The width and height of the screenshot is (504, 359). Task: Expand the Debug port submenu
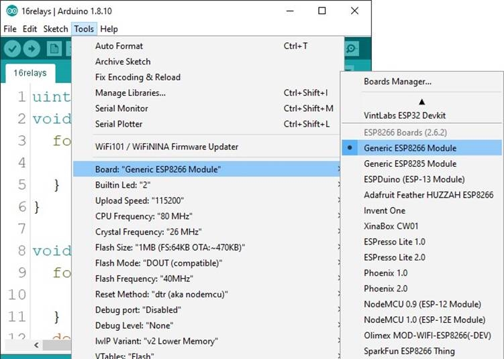206,310
